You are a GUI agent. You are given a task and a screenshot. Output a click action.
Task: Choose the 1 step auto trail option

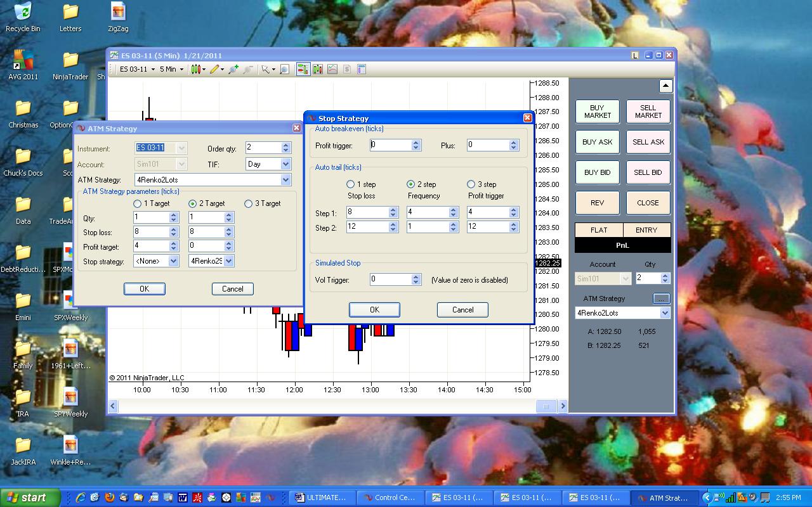[350, 184]
